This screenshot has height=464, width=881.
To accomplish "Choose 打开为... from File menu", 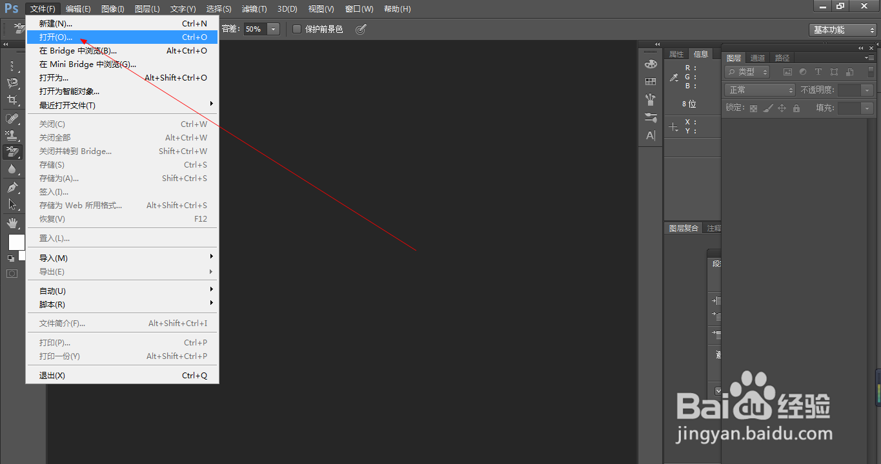I will tap(123, 77).
